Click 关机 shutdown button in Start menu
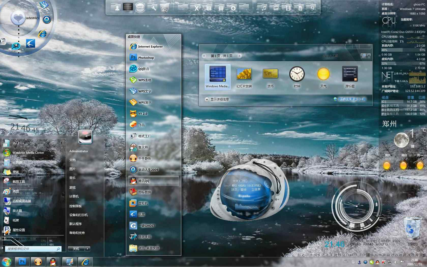This screenshot has height=267, width=427. pos(76,249)
